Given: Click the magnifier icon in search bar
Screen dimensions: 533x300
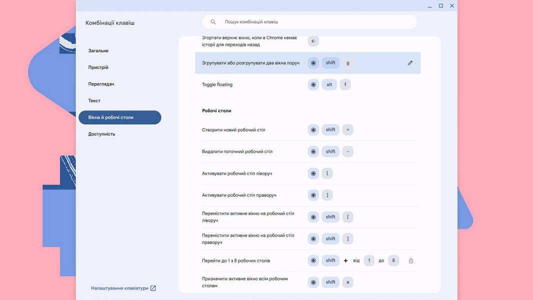Looking at the screenshot, I should click(213, 21).
